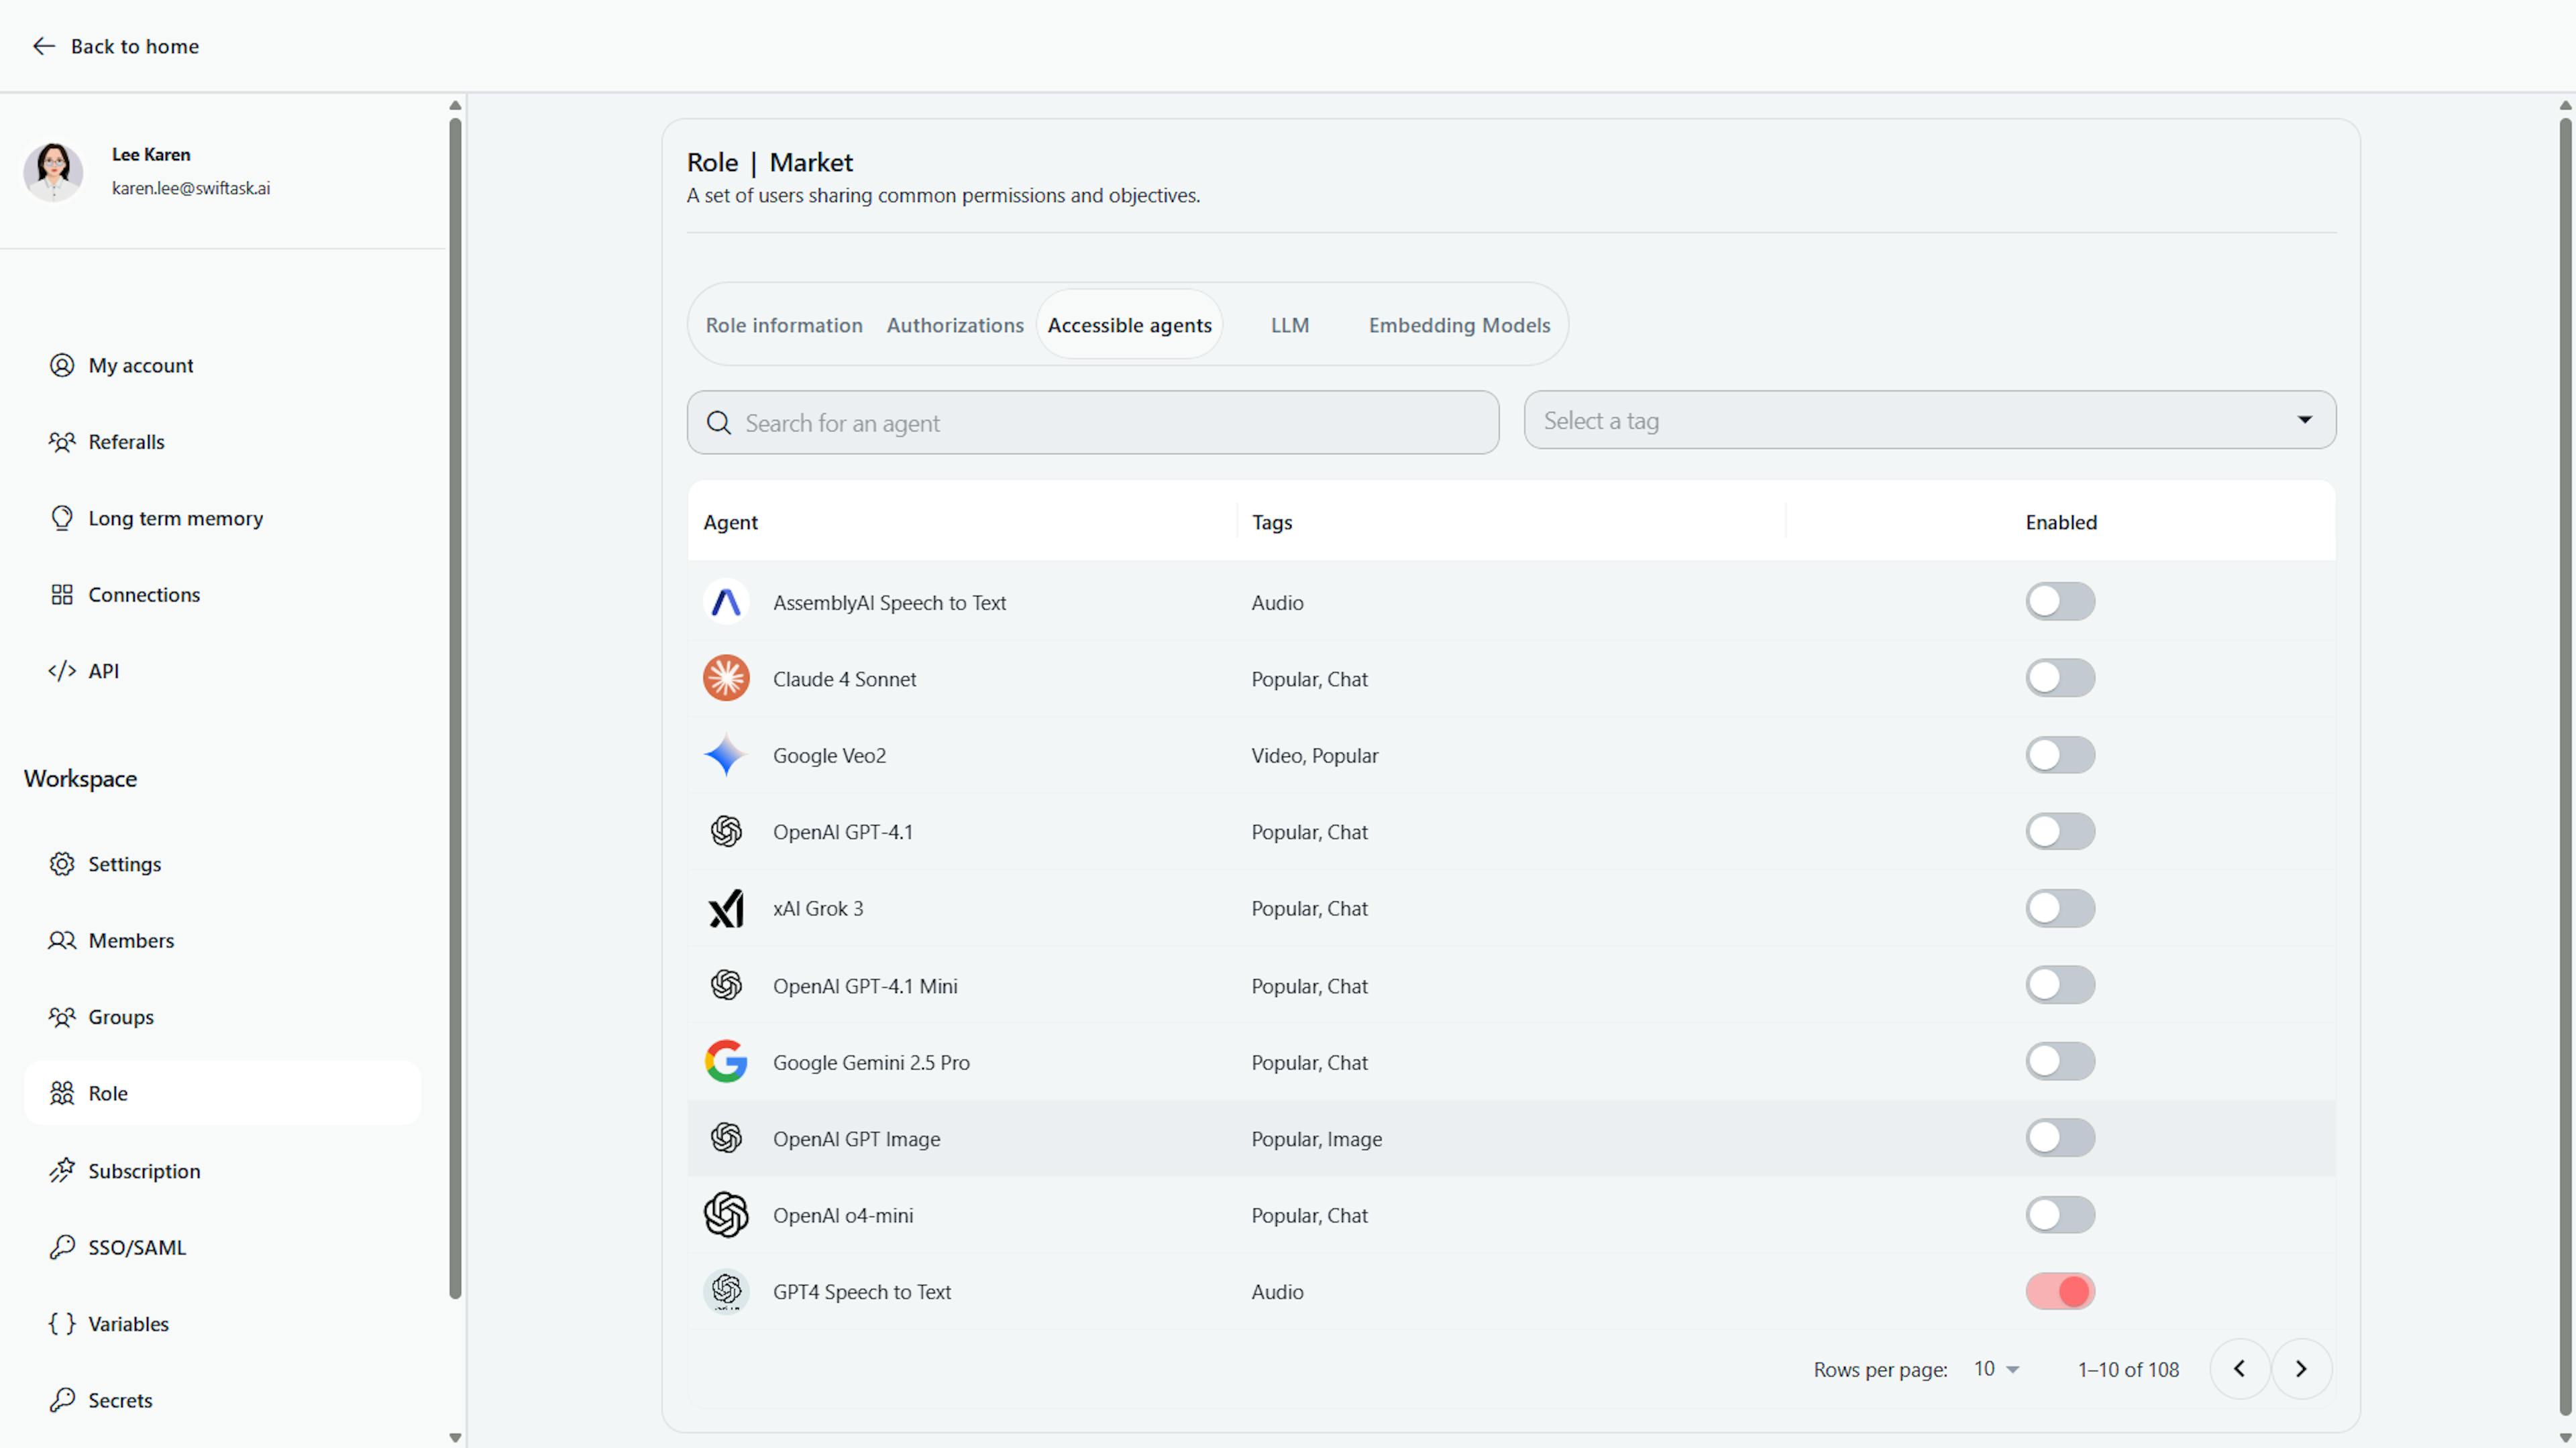The width and height of the screenshot is (2576, 1448).
Task: Enable the Claude 4 Sonnet toggle
Action: point(2060,678)
